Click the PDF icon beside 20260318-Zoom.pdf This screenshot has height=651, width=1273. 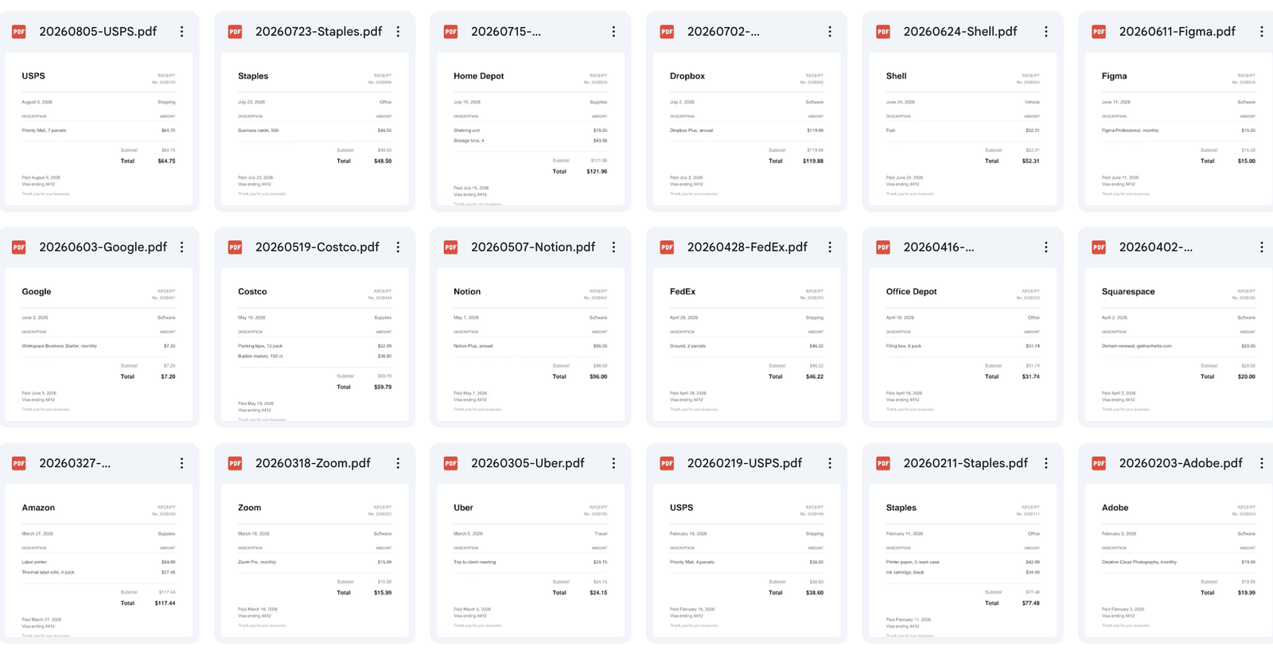(x=235, y=463)
